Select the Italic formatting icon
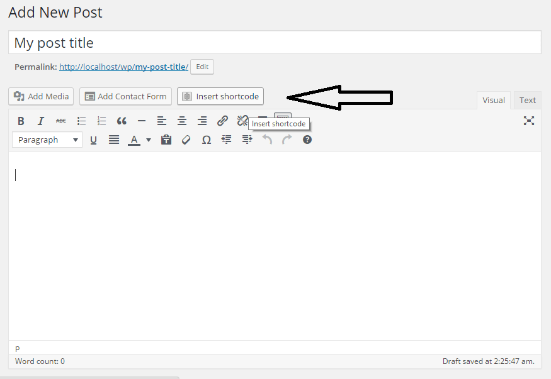551x379 pixels. pyautogui.click(x=41, y=121)
